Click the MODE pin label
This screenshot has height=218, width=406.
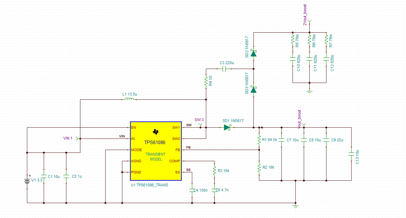(x=136, y=150)
